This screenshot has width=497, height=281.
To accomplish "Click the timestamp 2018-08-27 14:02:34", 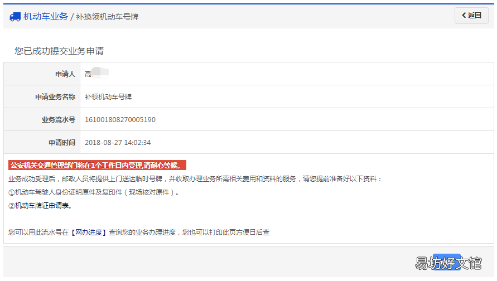I will (x=118, y=143).
